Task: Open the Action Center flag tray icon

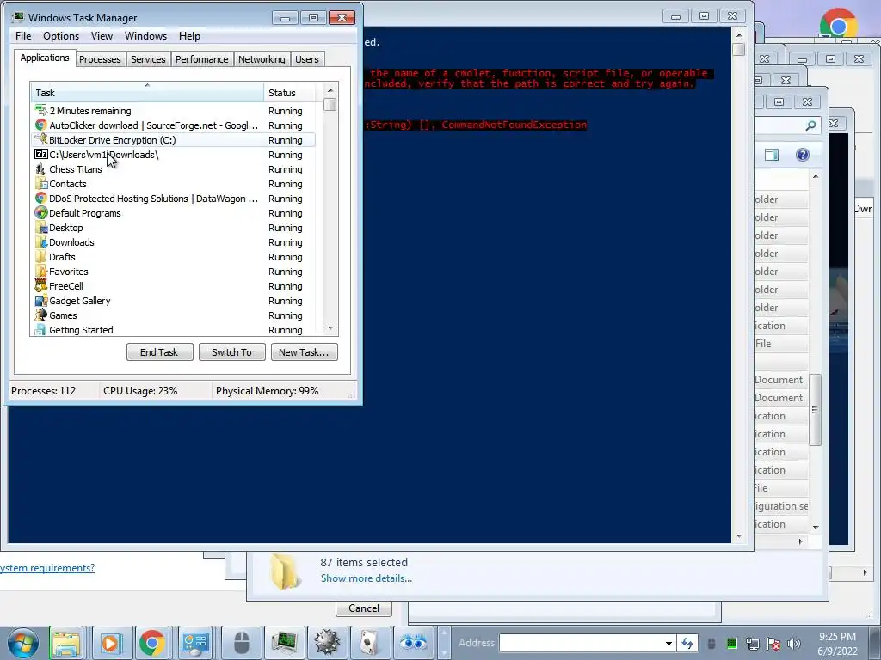Action: (773, 644)
